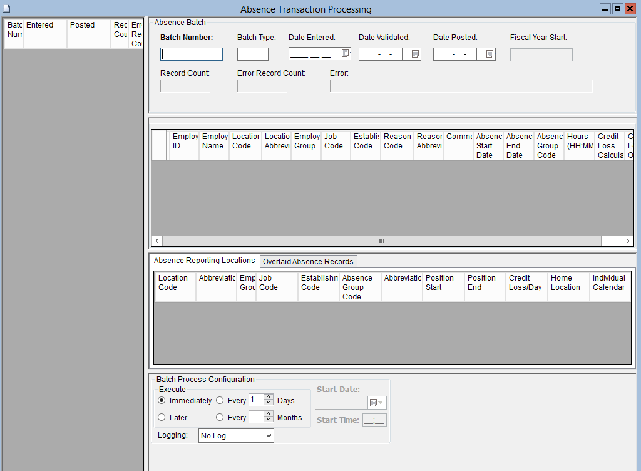641x471 pixels.
Task: Click into the Batch Number field
Action: coord(192,54)
